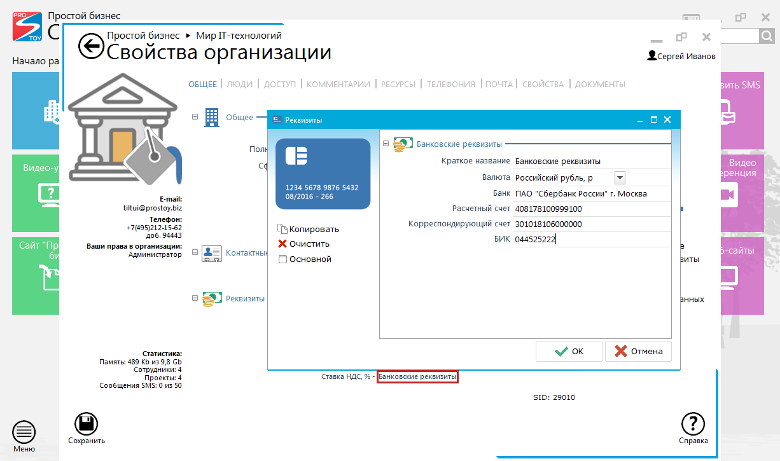Open the Меню hamburger icon
Image resolution: width=780 pixels, height=461 pixels.
point(24,432)
